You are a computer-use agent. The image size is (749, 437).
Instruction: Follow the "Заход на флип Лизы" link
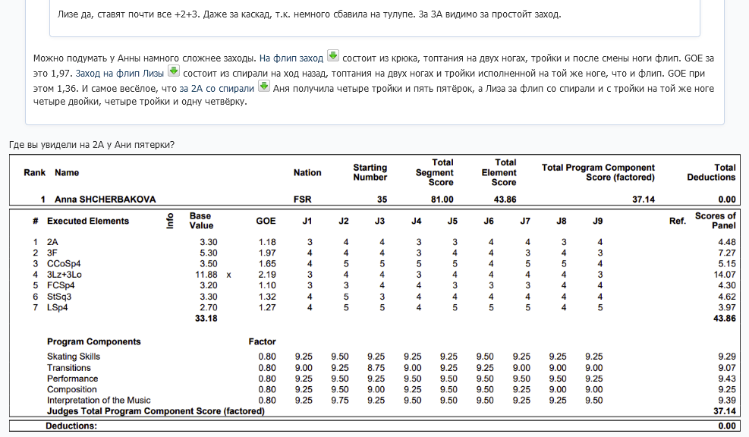click(119, 74)
